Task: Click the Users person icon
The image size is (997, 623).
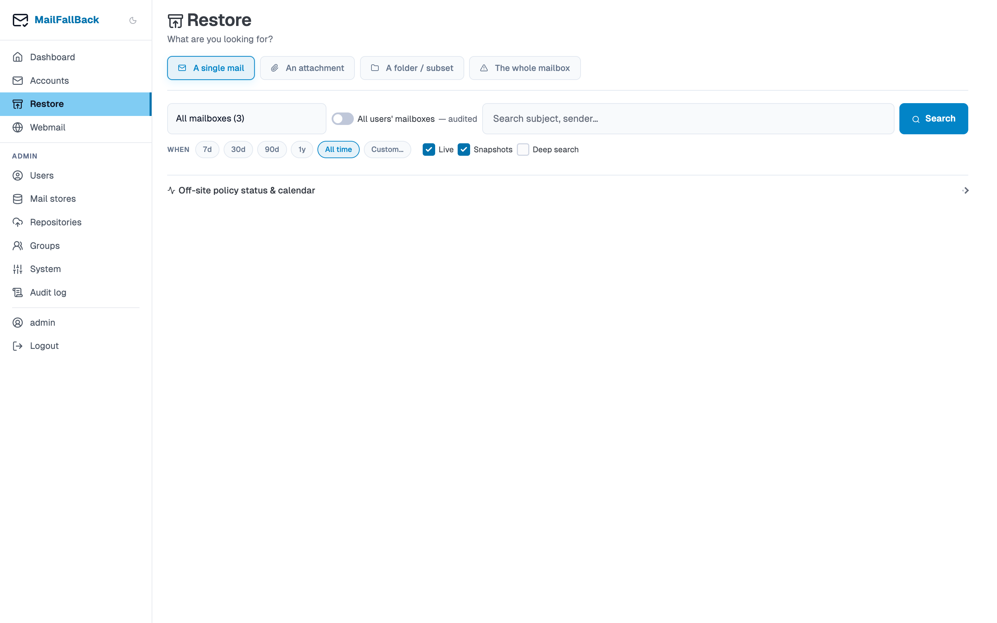Action: [x=18, y=175]
